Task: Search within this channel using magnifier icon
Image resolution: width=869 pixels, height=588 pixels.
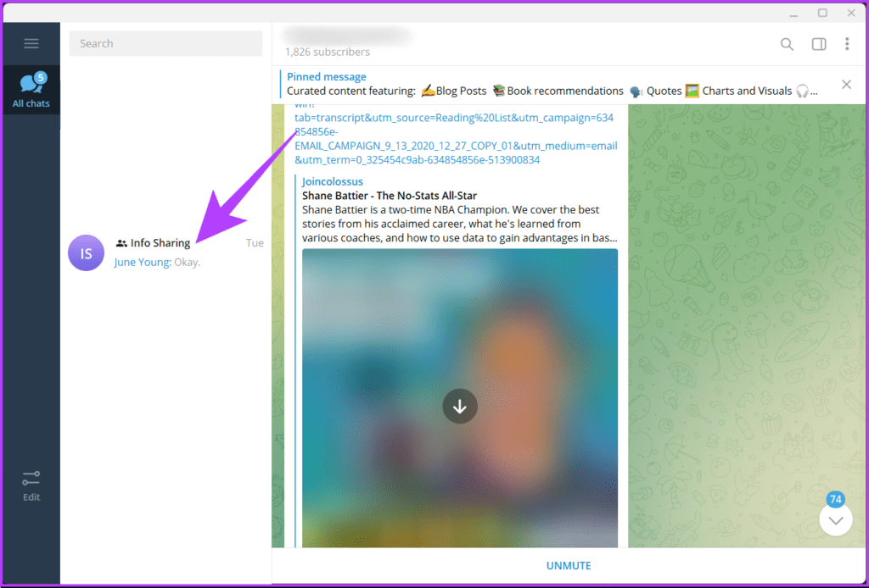Action: [787, 44]
